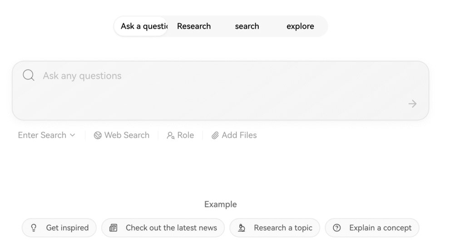Expand the chevron next to Enter Search
The height and width of the screenshot is (248, 465).
point(73,135)
